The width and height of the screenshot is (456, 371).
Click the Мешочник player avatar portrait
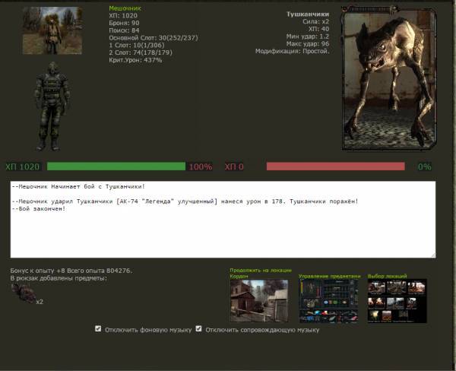pos(52,31)
